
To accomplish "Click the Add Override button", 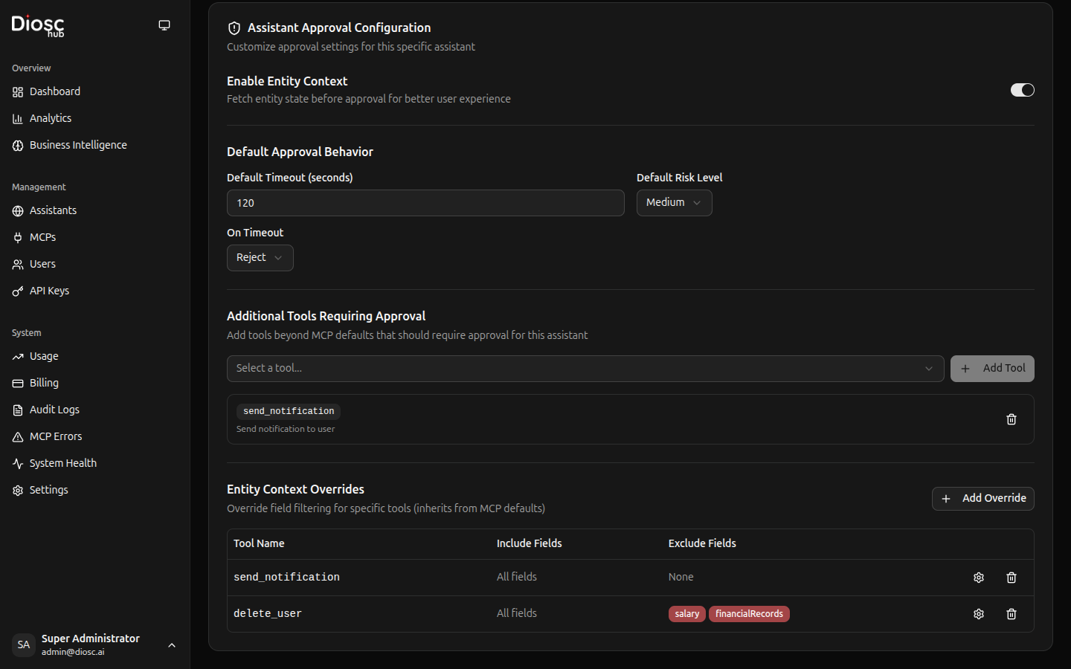I will [982, 499].
